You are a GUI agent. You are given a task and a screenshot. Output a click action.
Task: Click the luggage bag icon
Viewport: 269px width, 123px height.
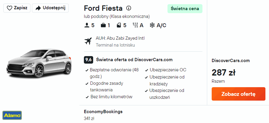point(103,25)
